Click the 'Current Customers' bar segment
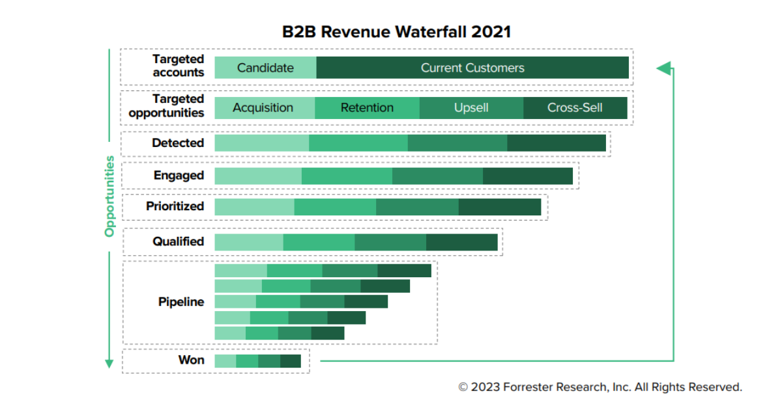The image size is (782, 408). [472, 68]
